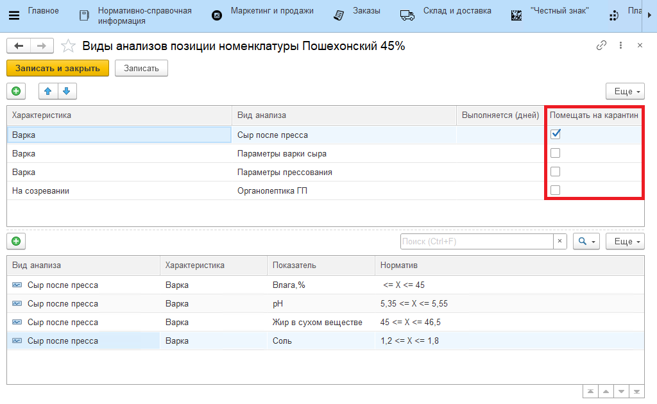The width and height of the screenshot is (657, 404).
Task: Copy link using the chain icon
Action: pos(601,46)
